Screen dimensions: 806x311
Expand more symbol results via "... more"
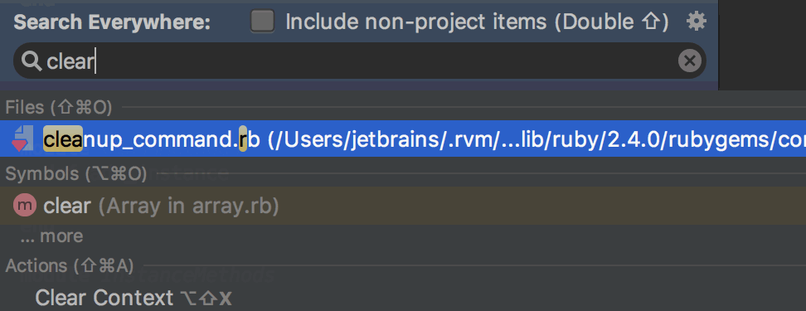click(51, 236)
